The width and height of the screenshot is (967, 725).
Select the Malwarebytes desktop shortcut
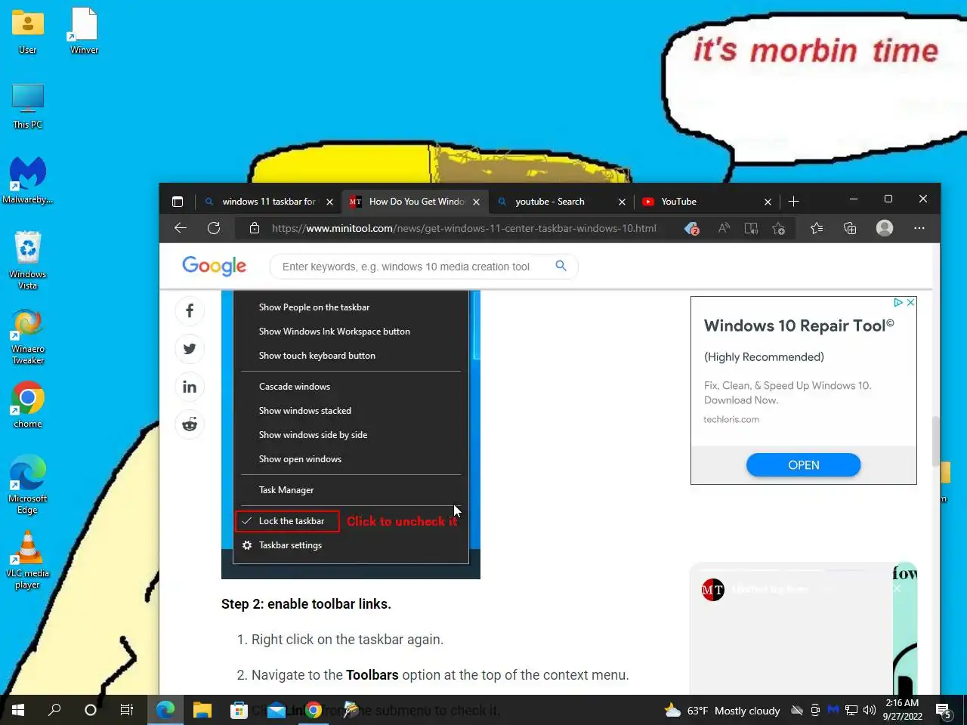[28, 180]
